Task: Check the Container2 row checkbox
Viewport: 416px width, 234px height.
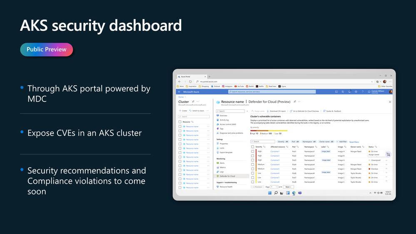Action: (253, 156)
